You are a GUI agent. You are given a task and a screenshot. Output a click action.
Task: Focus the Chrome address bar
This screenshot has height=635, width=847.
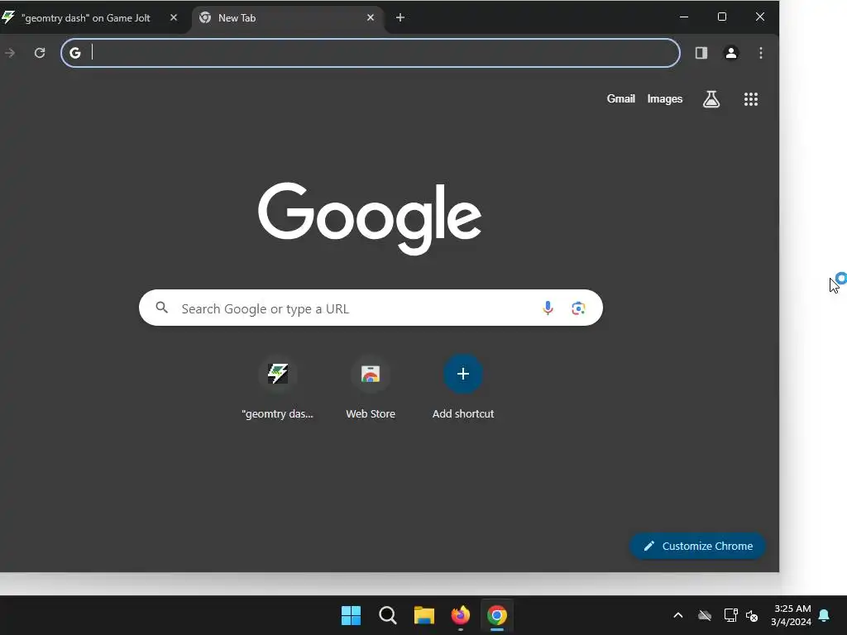pos(371,53)
